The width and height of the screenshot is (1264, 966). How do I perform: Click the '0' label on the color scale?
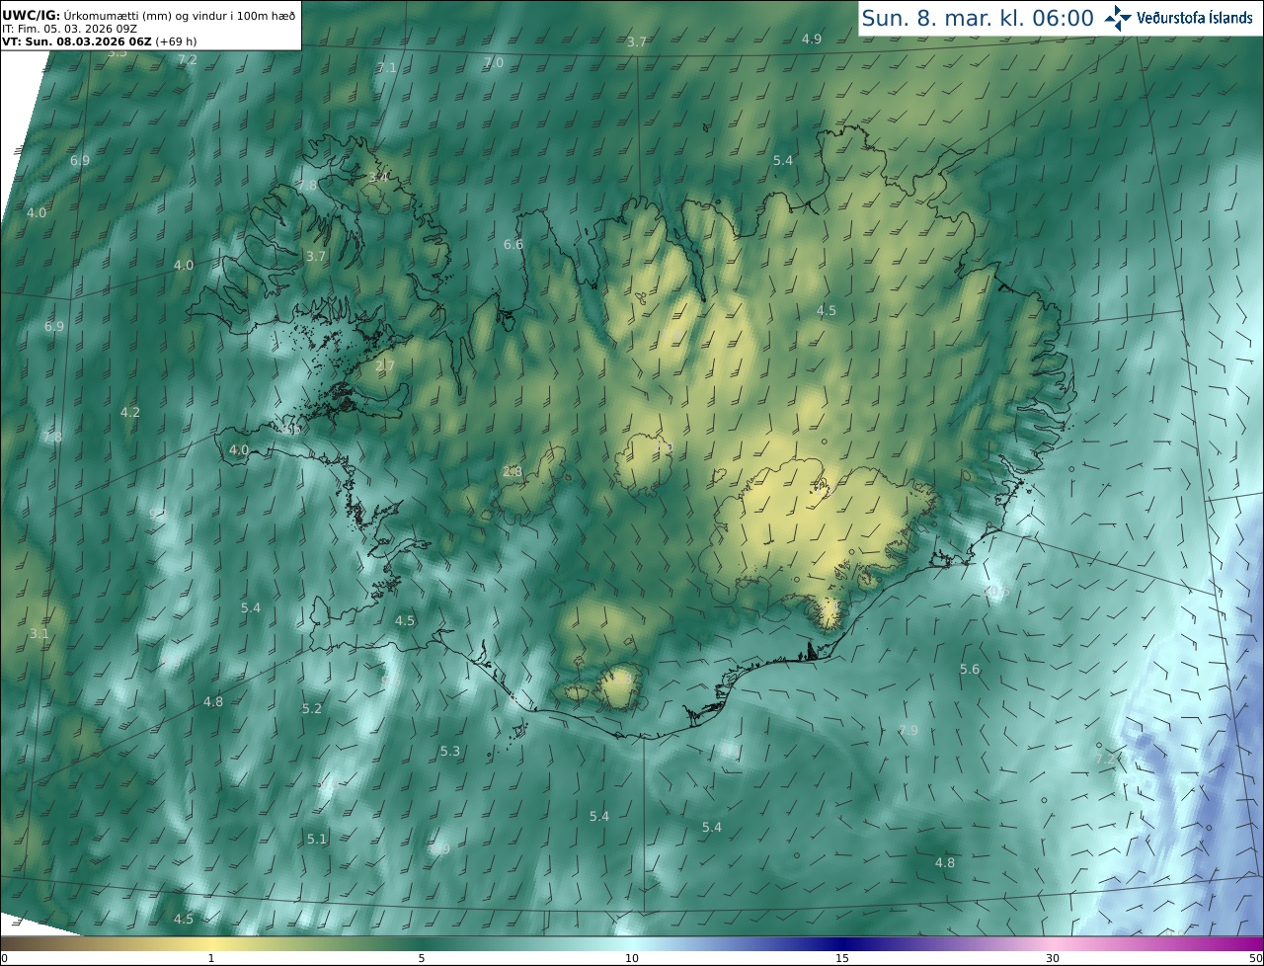pos(4,958)
